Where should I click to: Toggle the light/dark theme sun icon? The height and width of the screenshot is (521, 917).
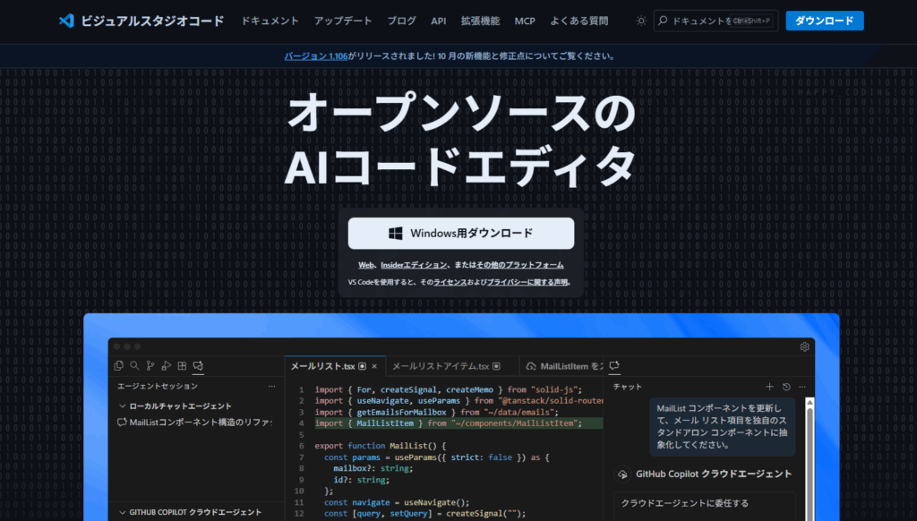(641, 21)
